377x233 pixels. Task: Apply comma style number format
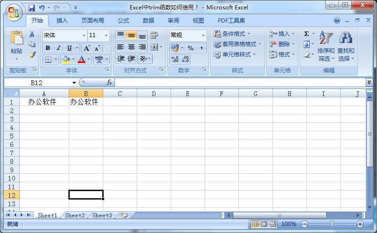point(202,48)
